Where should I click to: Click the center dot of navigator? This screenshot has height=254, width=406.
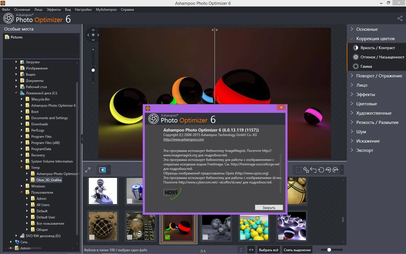tap(93, 35)
